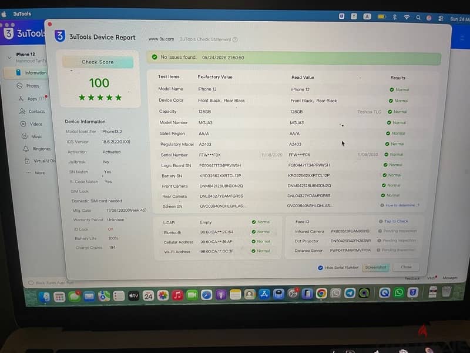The width and height of the screenshot is (470, 353).
Task: Click the Screenshot button in device report
Action: (375, 267)
